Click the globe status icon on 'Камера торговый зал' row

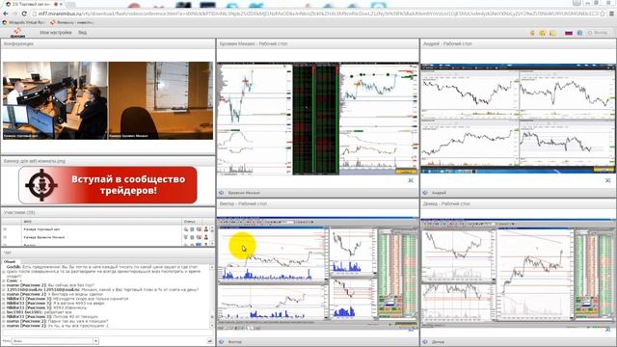point(193,229)
